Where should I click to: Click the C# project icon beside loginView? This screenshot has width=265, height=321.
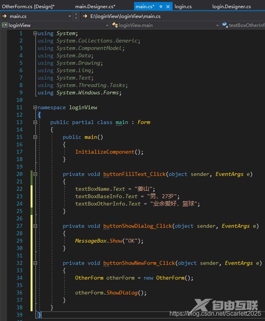tap(4, 25)
